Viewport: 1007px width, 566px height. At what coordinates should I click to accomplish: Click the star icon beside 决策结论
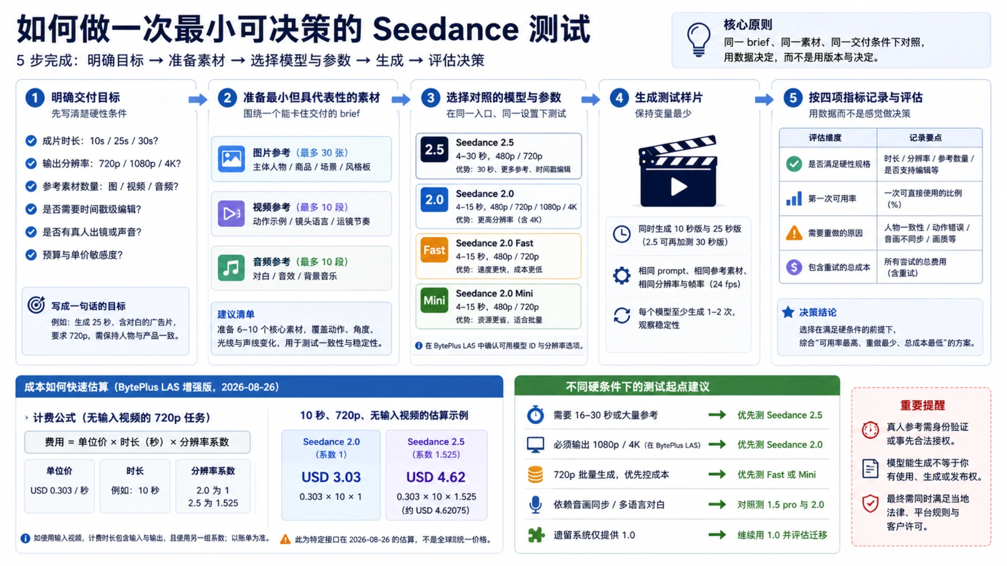coord(788,312)
